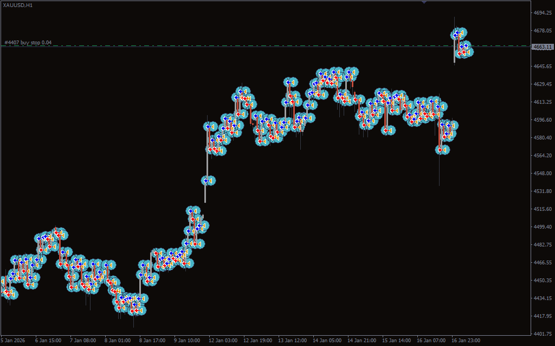Click 4694.25 on the price scale
555x346 pixels.
(x=542, y=12)
